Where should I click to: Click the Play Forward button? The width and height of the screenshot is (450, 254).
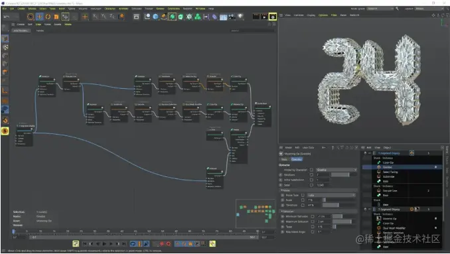104,244
